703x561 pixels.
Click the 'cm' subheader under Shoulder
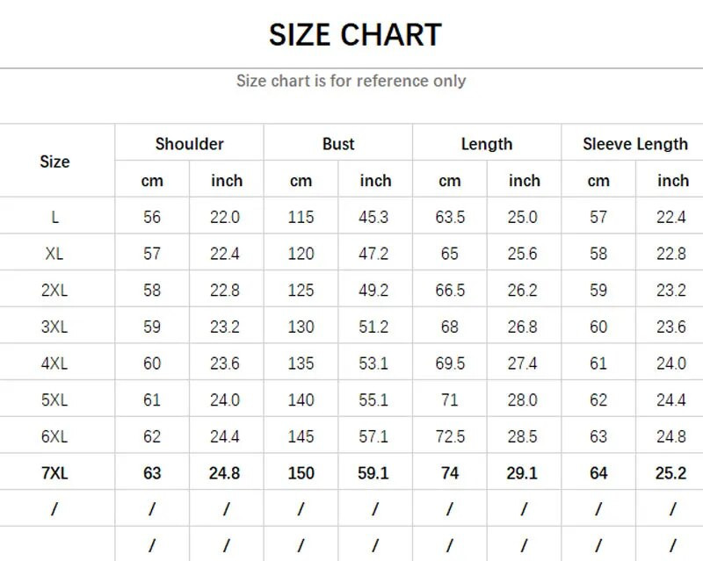pos(152,181)
